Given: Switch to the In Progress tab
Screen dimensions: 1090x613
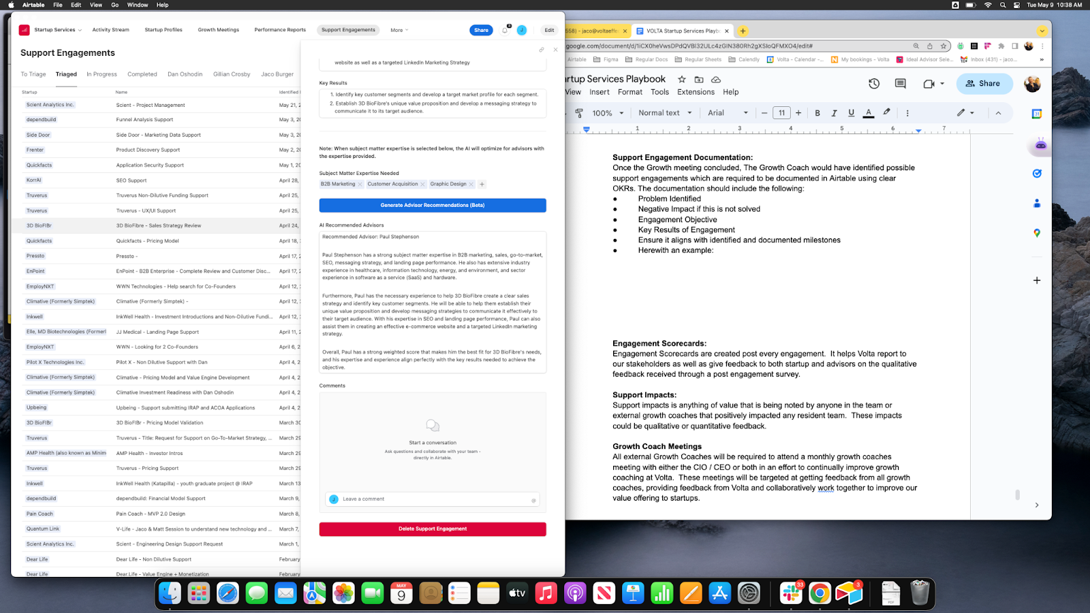Looking at the screenshot, I should 102,74.
